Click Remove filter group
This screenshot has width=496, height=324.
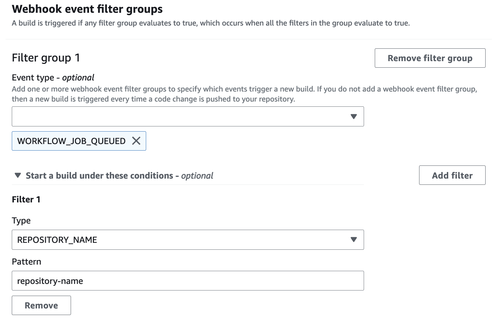[430, 58]
